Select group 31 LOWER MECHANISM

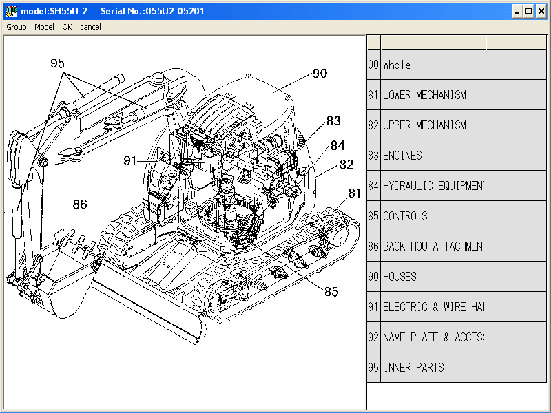(427, 94)
